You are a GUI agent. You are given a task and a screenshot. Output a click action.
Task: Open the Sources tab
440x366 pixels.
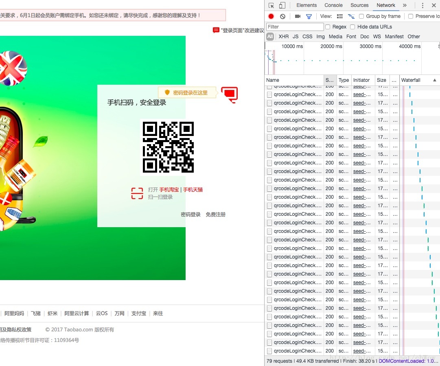(x=359, y=5)
